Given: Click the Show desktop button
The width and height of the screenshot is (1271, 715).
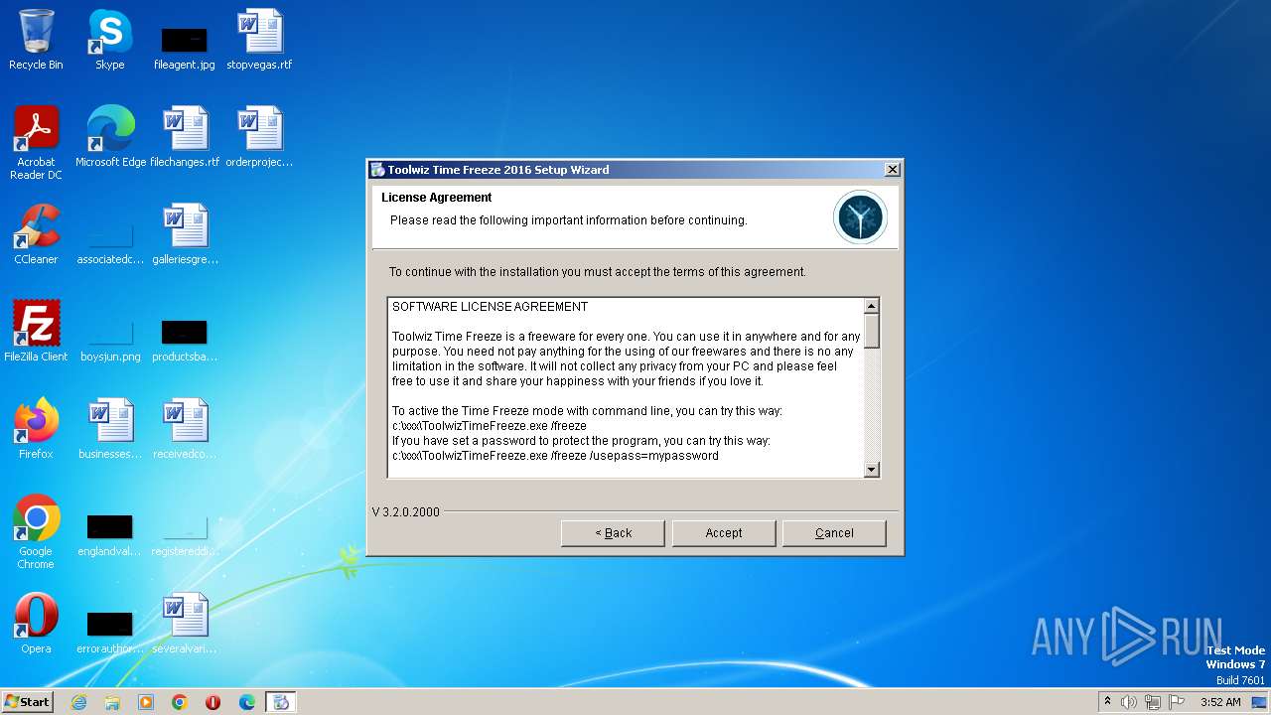Looking at the screenshot, I should coord(1260,702).
